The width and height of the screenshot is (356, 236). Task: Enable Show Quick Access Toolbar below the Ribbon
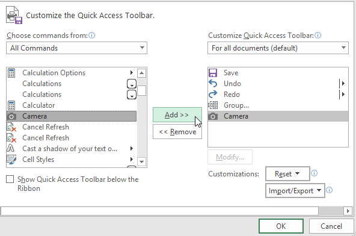(x=10, y=179)
